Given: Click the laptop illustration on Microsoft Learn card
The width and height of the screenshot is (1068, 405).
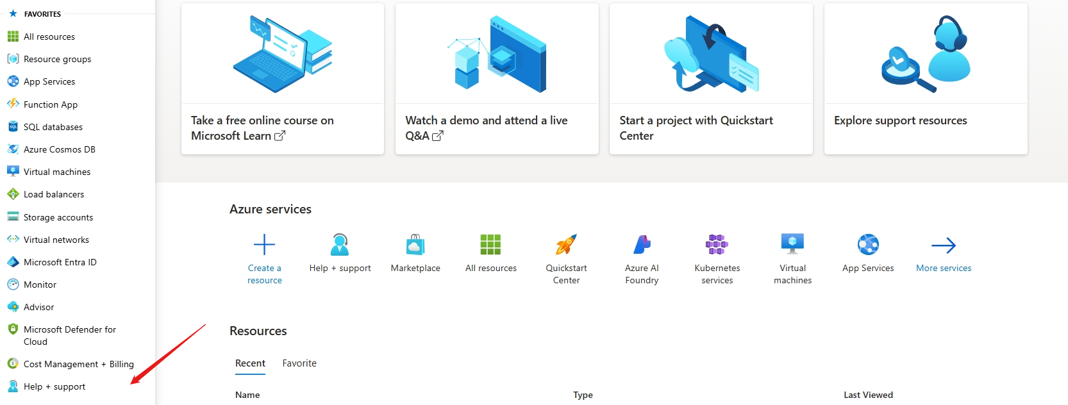Looking at the screenshot, I should [282, 54].
